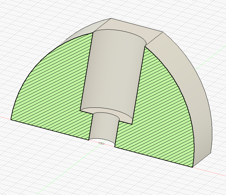Select the flat top face of the part
The image size is (226, 195).
click(128, 30)
